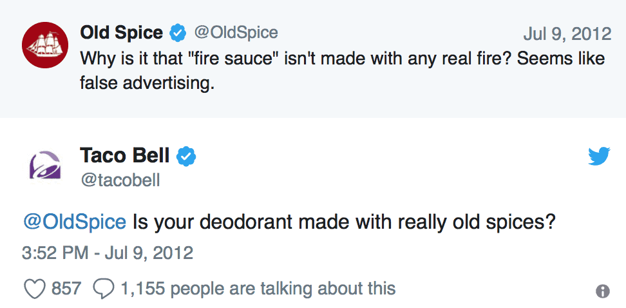Open the @OldSpice handle in quoted tweet
626x308 pixels.
coord(236,32)
